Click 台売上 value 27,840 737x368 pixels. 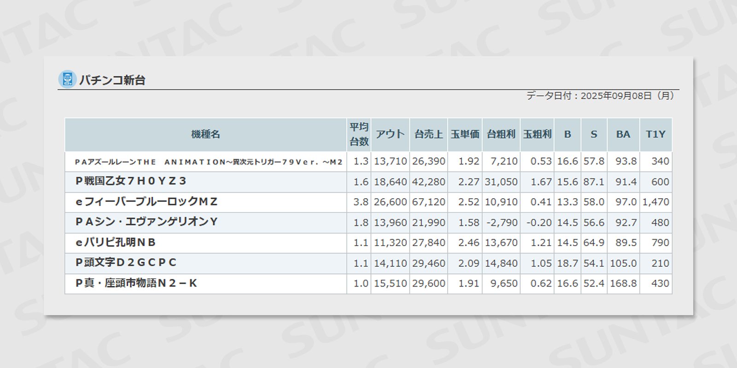[x=428, y=242]
